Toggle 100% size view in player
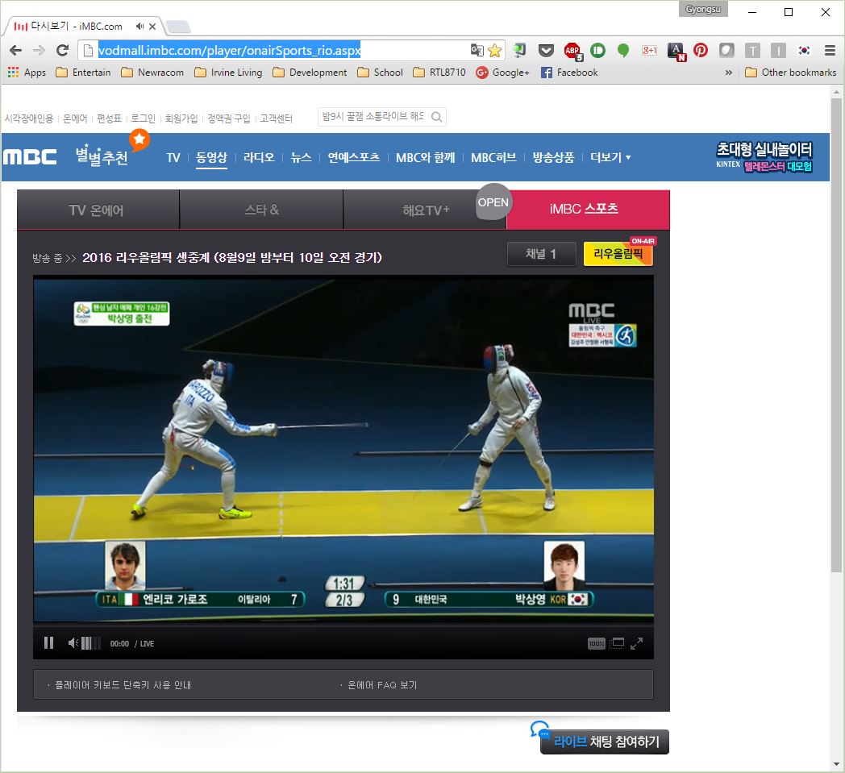The image size is (845, 773). click(596, 643)
